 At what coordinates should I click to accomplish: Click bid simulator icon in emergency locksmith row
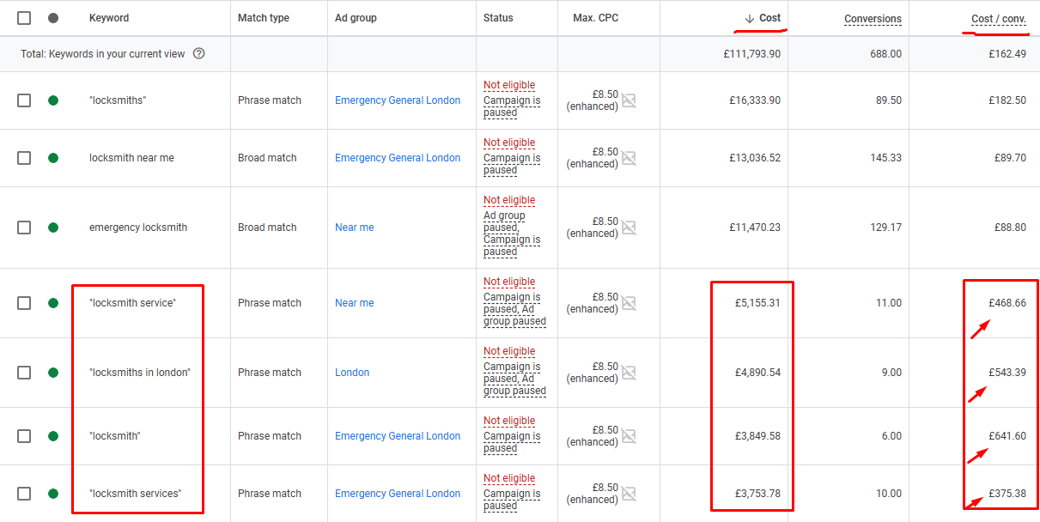pyautogui.click(x=629, y=228)
